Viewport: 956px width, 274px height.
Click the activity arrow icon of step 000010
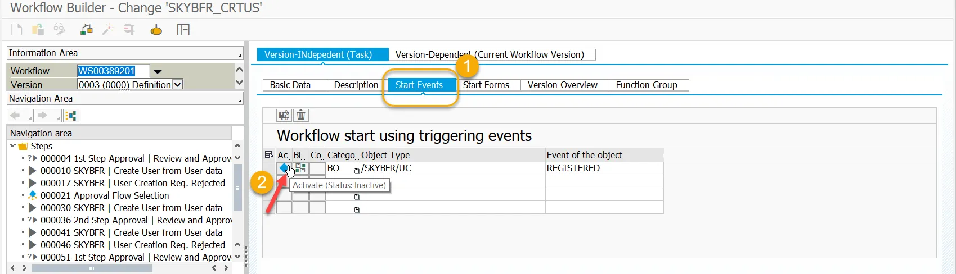pos(32,171)
